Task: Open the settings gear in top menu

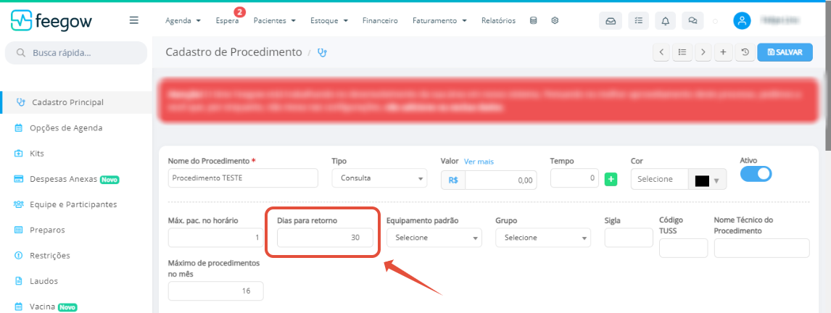Action: click(x=555, y=21)
